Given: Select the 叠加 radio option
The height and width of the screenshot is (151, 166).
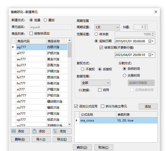Looking at the screenshot, I should click(x=45, y=20).
